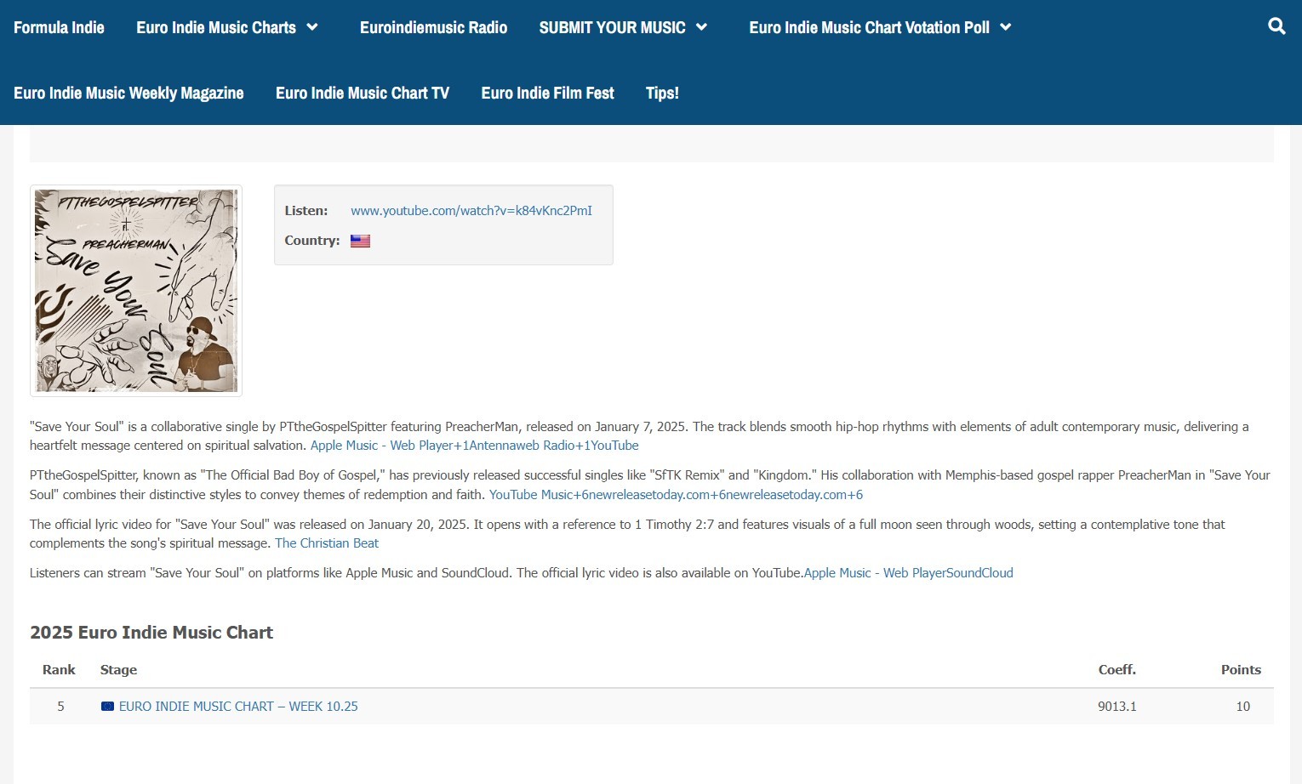This screenshot has width=1302, height=784.
Task: Click the Stage column header
Action: point(118,670)
